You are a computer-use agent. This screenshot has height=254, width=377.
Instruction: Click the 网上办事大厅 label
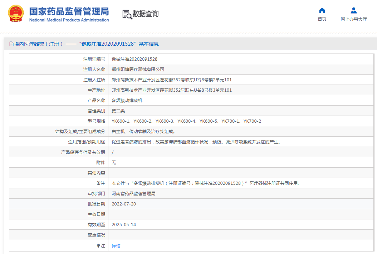click(354, 19)
